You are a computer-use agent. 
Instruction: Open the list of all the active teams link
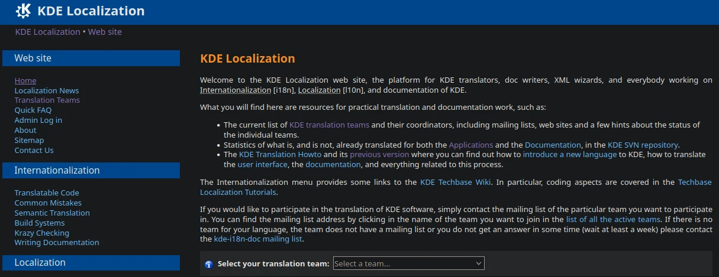(612, 219)
